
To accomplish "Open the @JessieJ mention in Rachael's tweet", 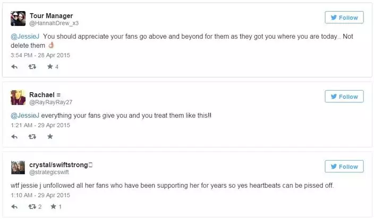I will point(24,115).
